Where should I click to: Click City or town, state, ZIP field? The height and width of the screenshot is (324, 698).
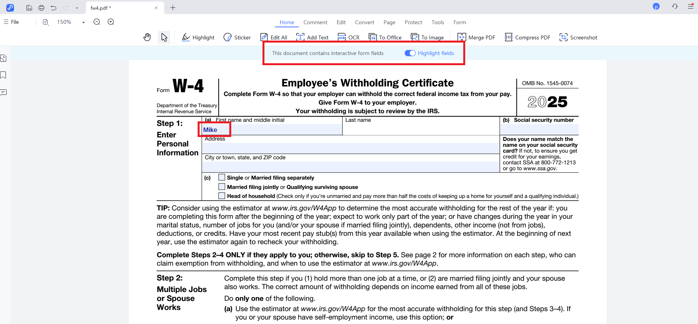click(x=351, y=167)
